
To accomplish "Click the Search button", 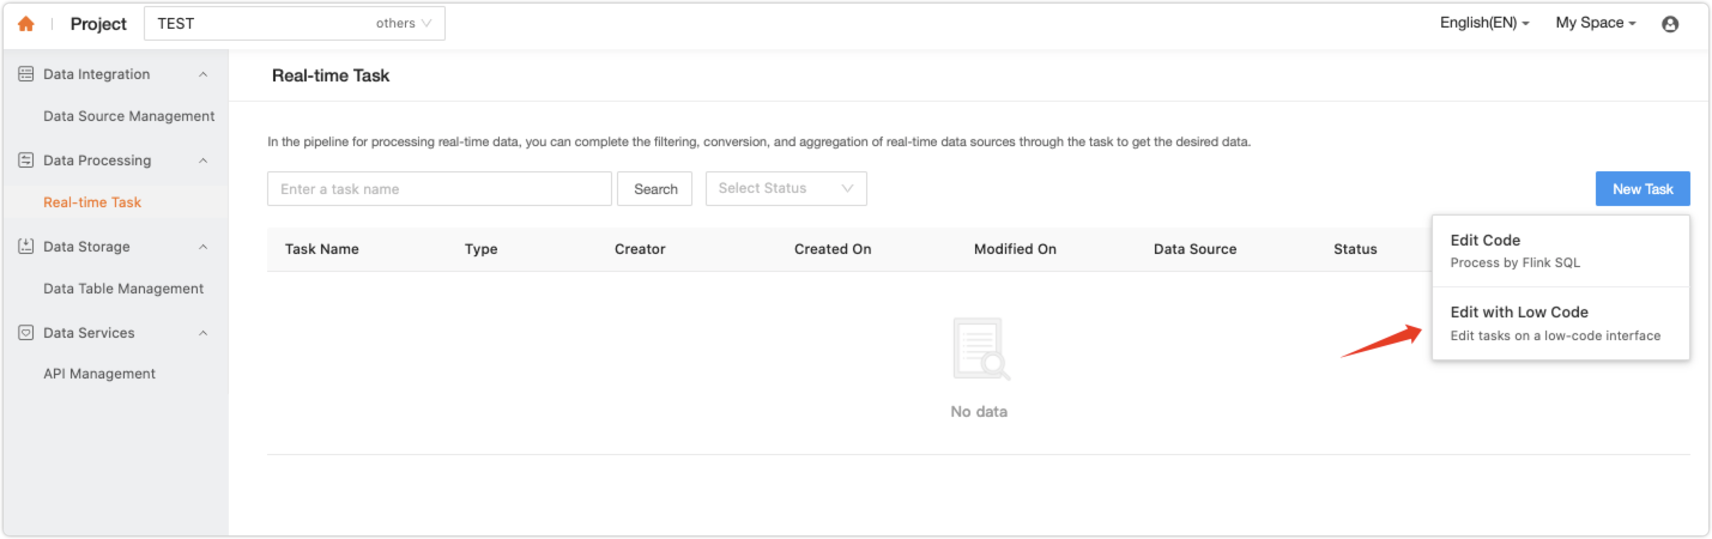I will click(x=655, y=188).
